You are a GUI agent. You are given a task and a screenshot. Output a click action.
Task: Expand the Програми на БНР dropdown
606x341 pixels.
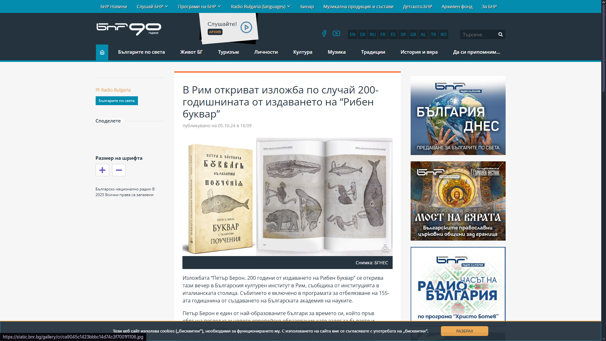click(x=199, y=7)
